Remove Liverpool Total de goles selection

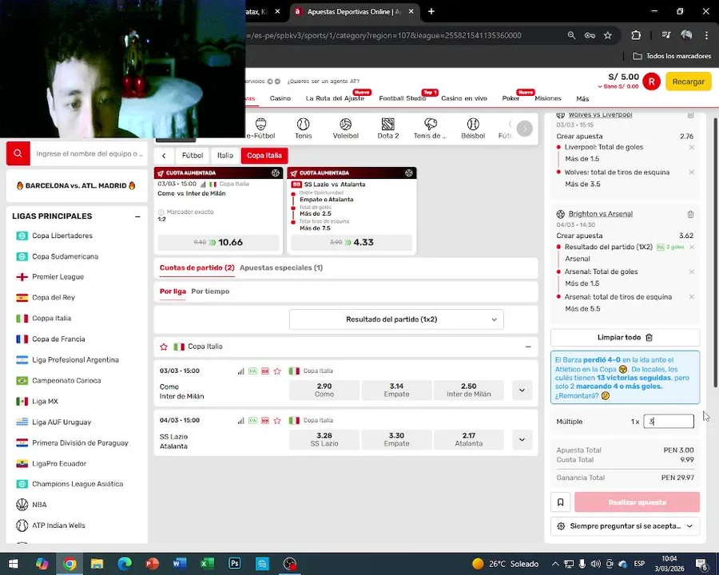click(692, 148)
